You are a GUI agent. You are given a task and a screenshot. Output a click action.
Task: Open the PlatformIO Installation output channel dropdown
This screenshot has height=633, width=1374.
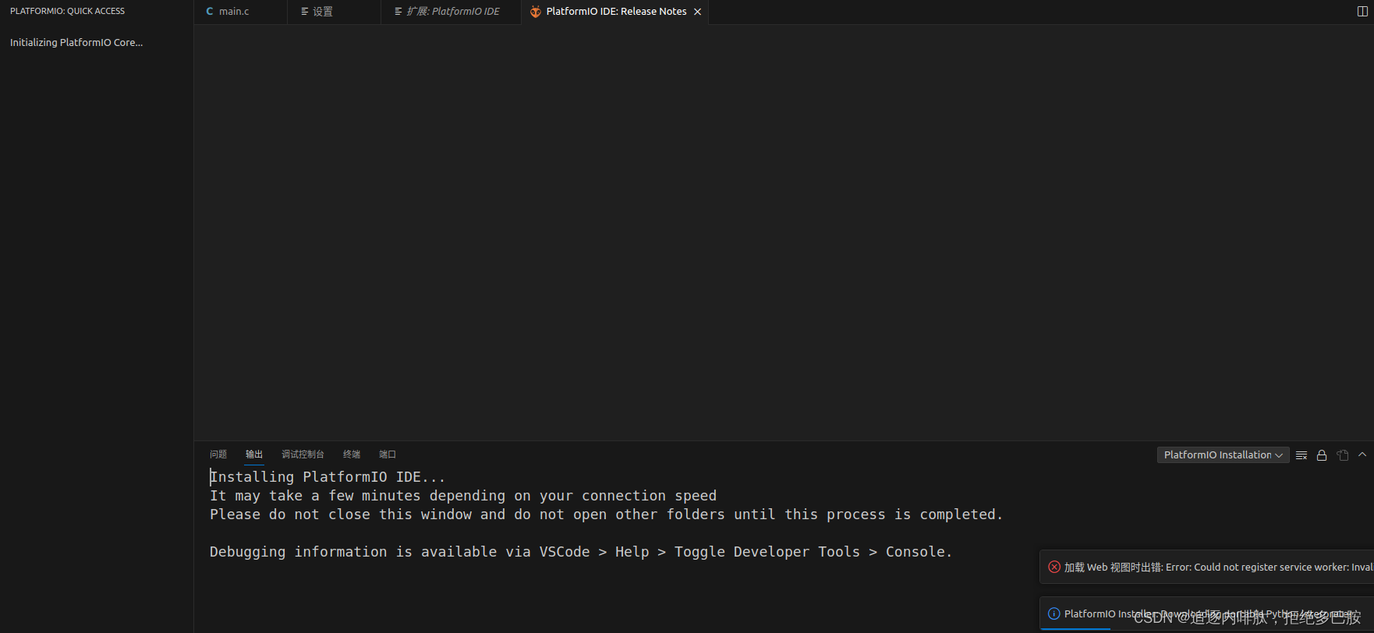click(1223, 455)
